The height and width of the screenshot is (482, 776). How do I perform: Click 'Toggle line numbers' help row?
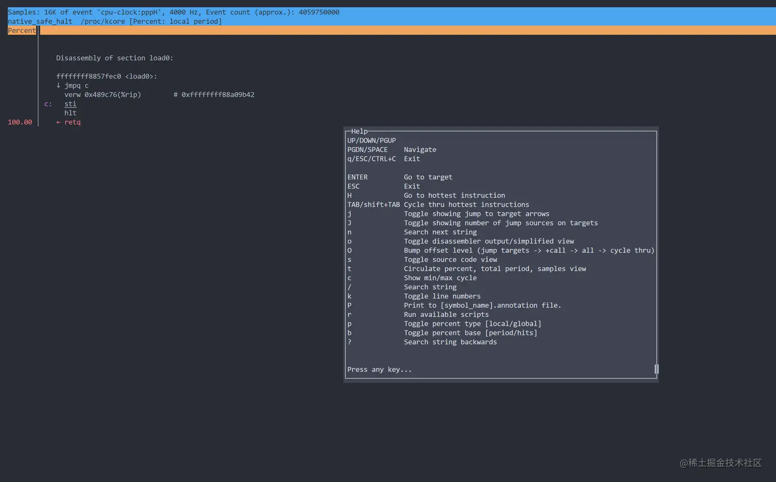pyautogui.click(x=414, y=297)
